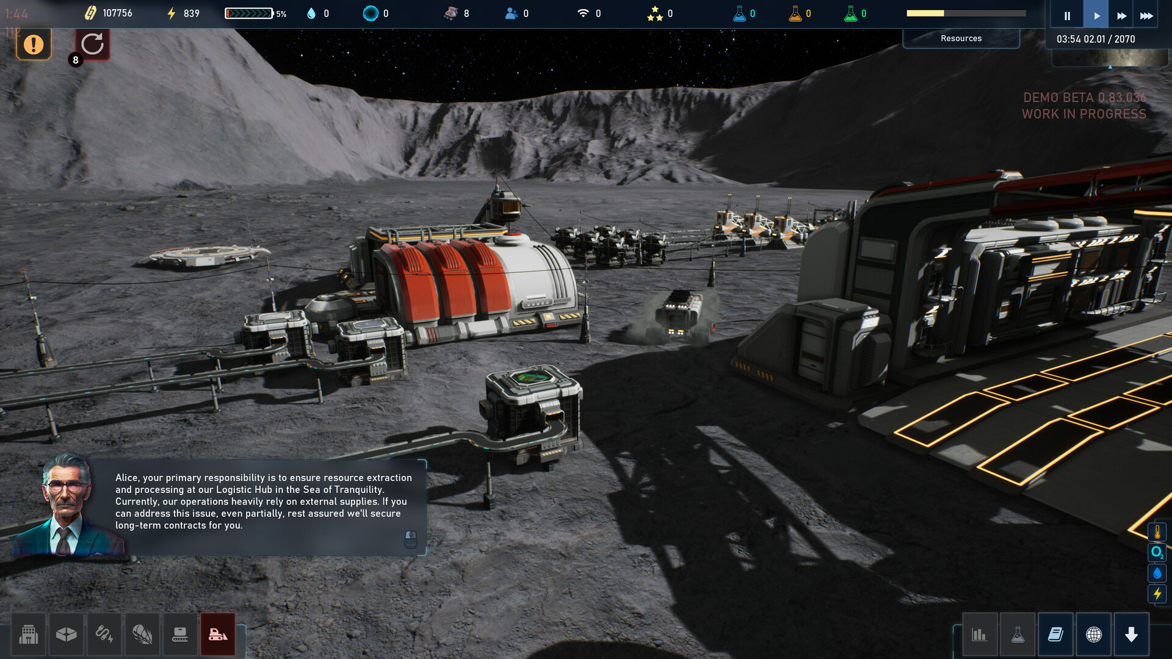The height and width of the screenshot is (659, 1172).
Task: Open the research flask panel
Action: 1018,635
